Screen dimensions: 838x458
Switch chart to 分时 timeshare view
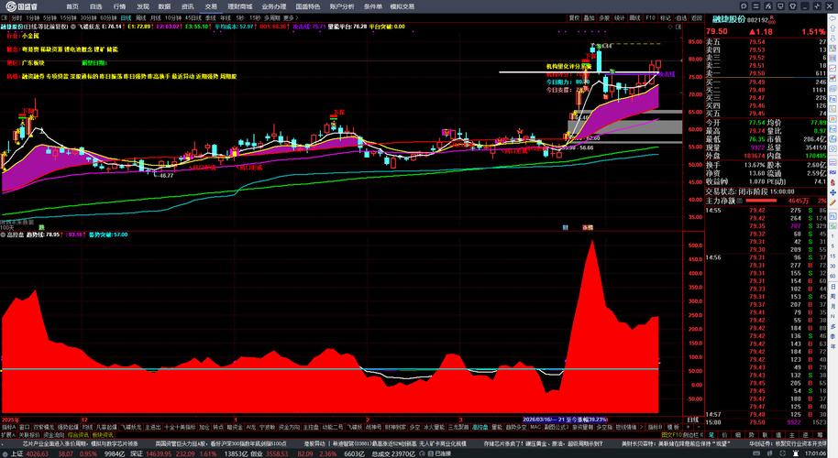(17, 17)
